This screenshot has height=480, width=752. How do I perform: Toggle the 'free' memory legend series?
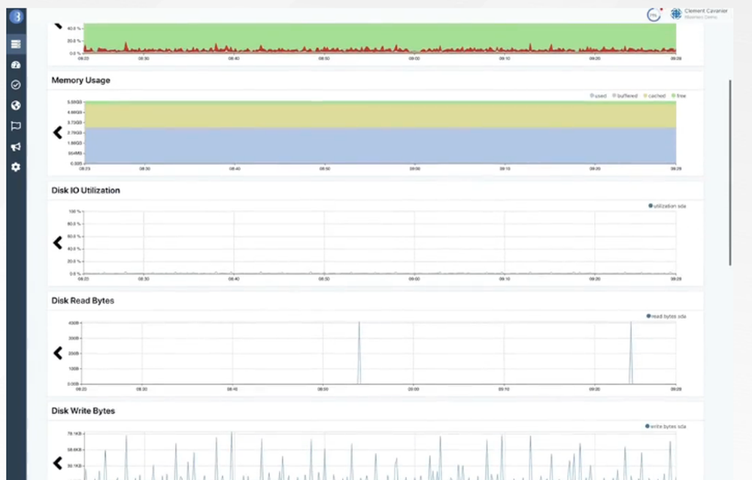(678, 96)
